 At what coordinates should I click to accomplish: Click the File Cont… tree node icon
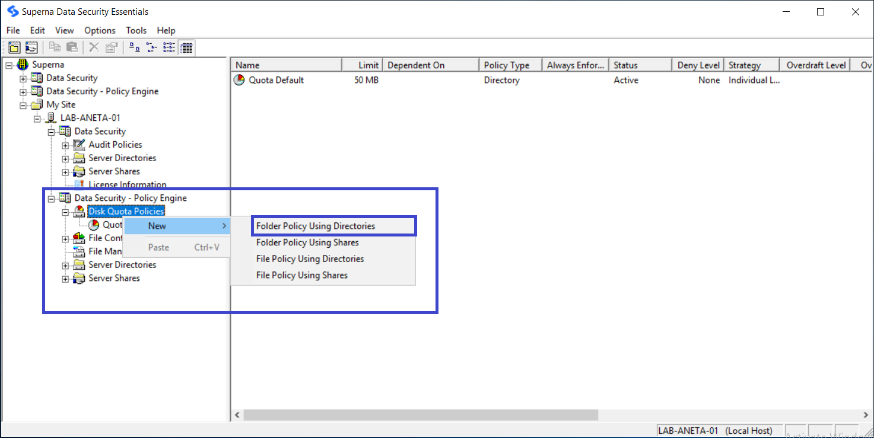[x=79, y=238]
